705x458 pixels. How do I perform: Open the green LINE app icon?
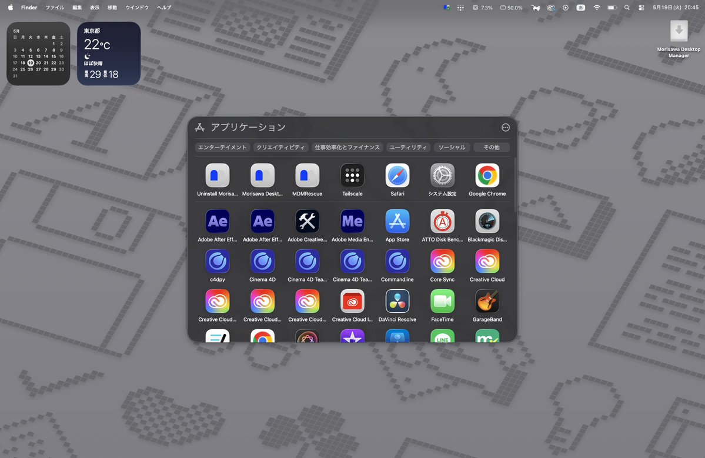coord(442,336)
